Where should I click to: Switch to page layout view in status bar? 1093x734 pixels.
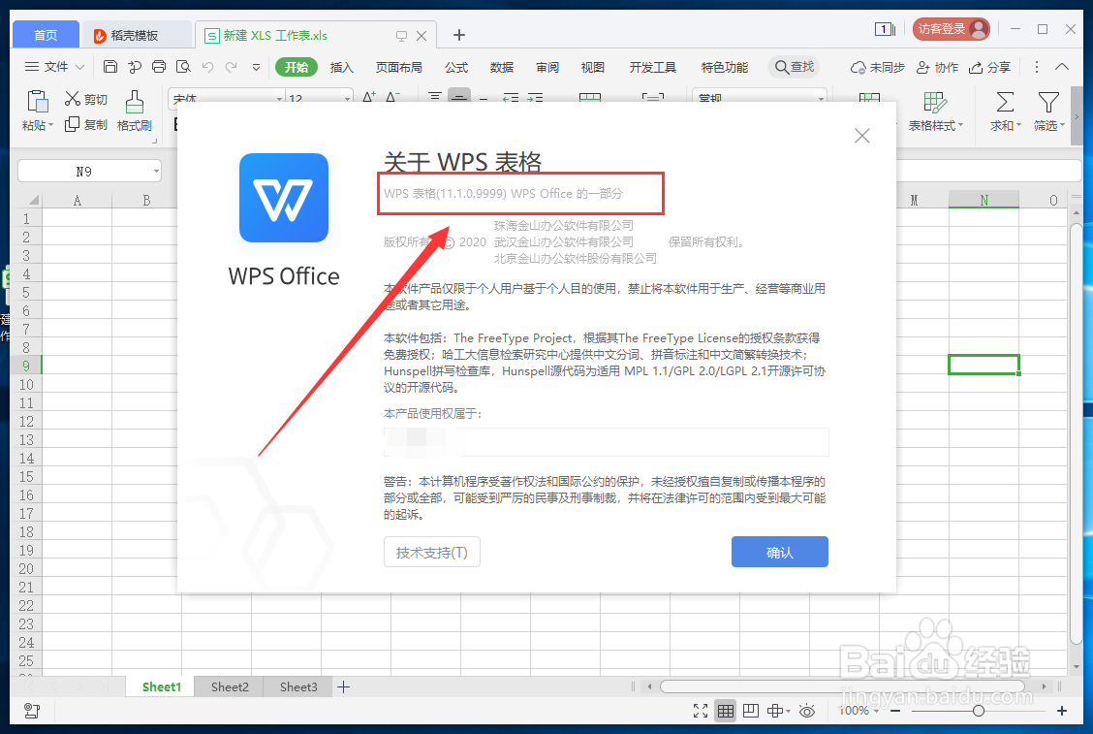pyautogui.click(x=751, y=711)
